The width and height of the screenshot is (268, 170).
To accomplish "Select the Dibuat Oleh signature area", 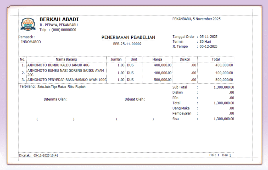I will coord(135,99).
